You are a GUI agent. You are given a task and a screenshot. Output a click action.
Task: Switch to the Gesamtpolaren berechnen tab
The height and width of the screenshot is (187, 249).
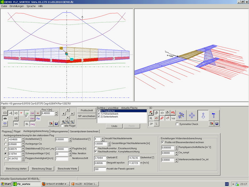pos(84,131)
